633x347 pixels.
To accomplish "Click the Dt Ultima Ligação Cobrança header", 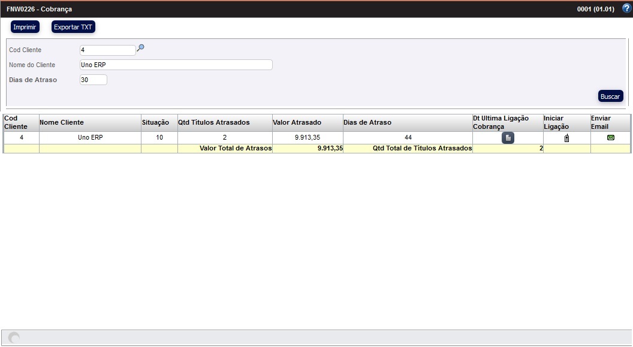I will pos(501,122).
